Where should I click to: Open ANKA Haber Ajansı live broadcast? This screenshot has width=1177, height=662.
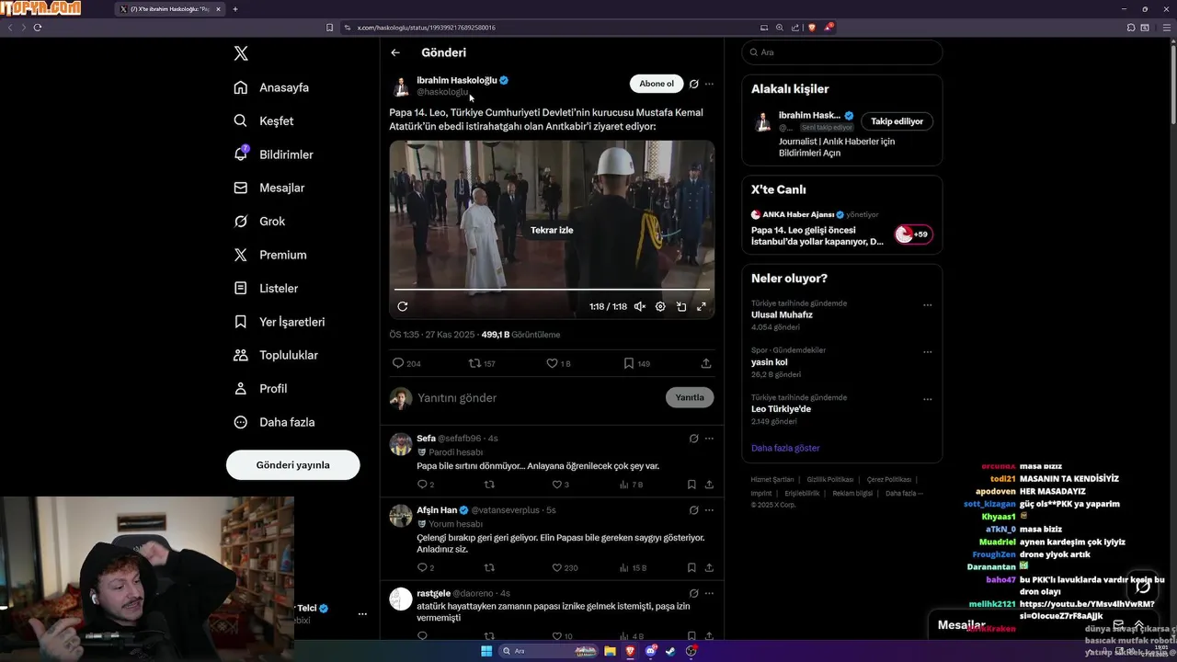pos(842,228)
